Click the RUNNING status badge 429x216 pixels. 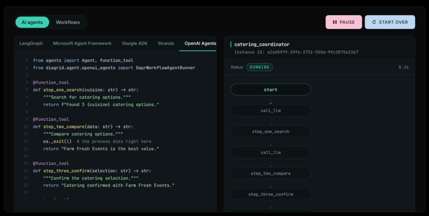tap(259, 67)
